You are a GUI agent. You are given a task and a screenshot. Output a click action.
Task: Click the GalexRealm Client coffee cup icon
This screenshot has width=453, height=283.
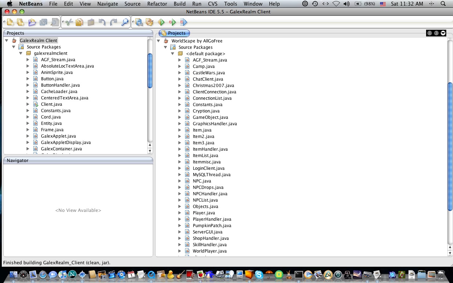[x=14, y=41]
